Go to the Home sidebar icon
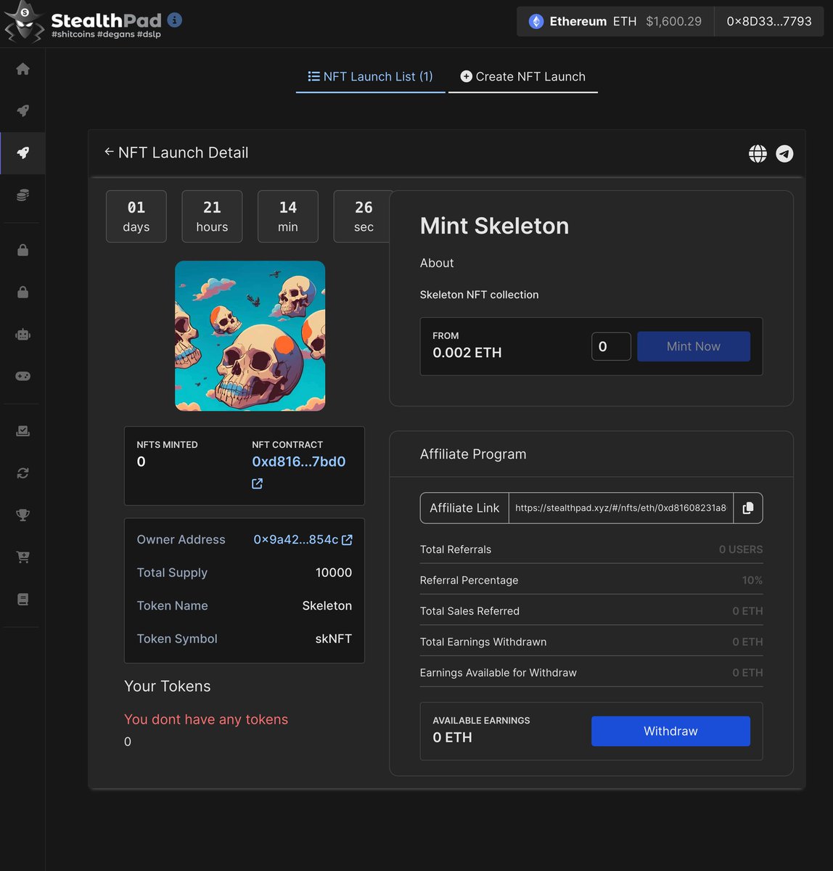This screenshot has height=871, width=833. coord(22,69)
